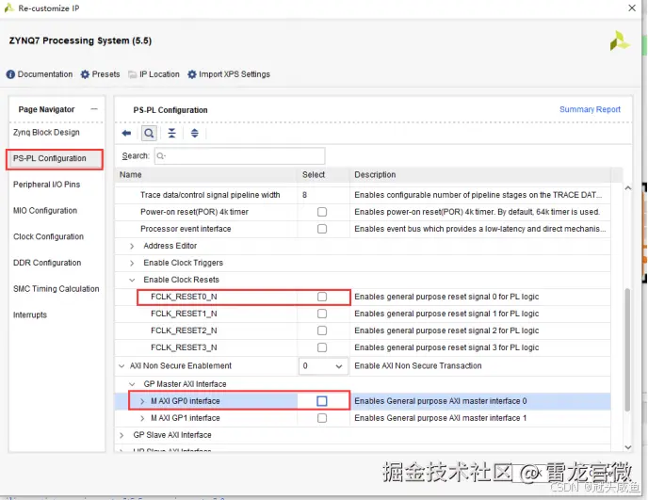Click the Description column header
This screenshot has height=500, width=648.
[480, 175]
